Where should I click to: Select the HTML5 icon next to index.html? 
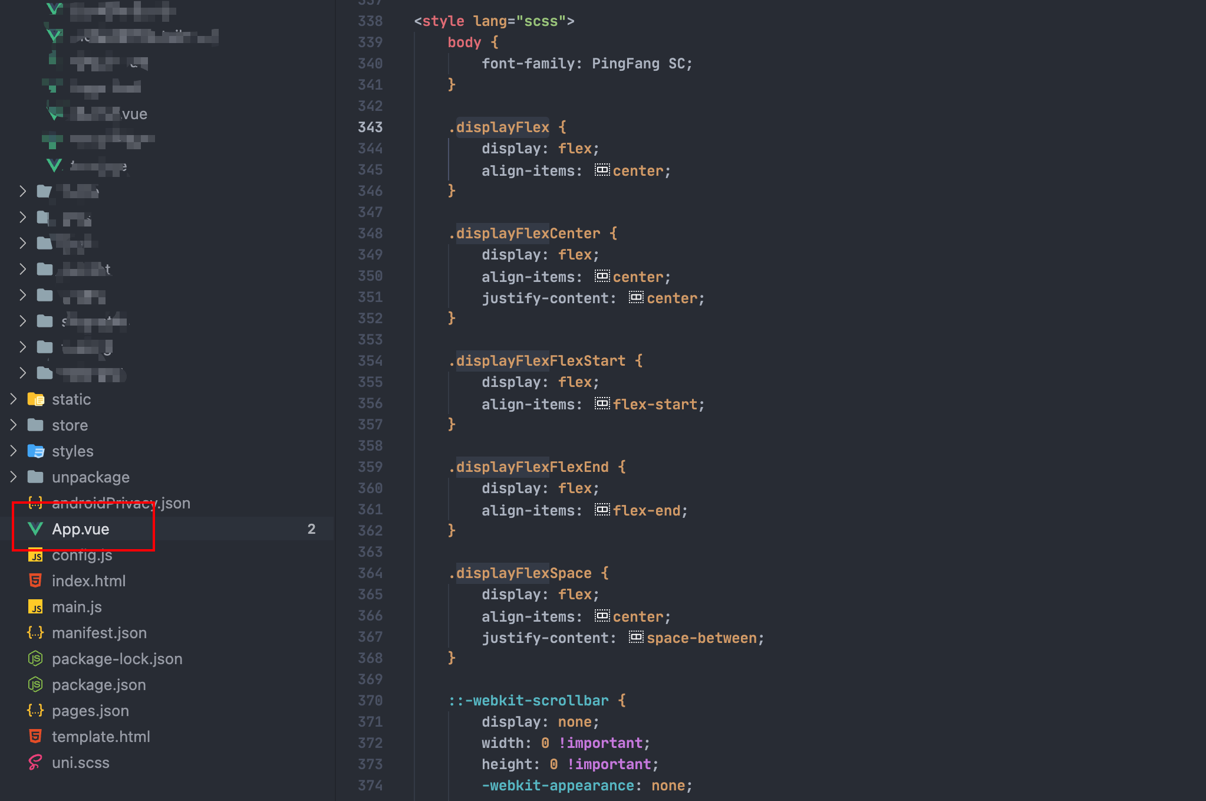tap(35, 581)
